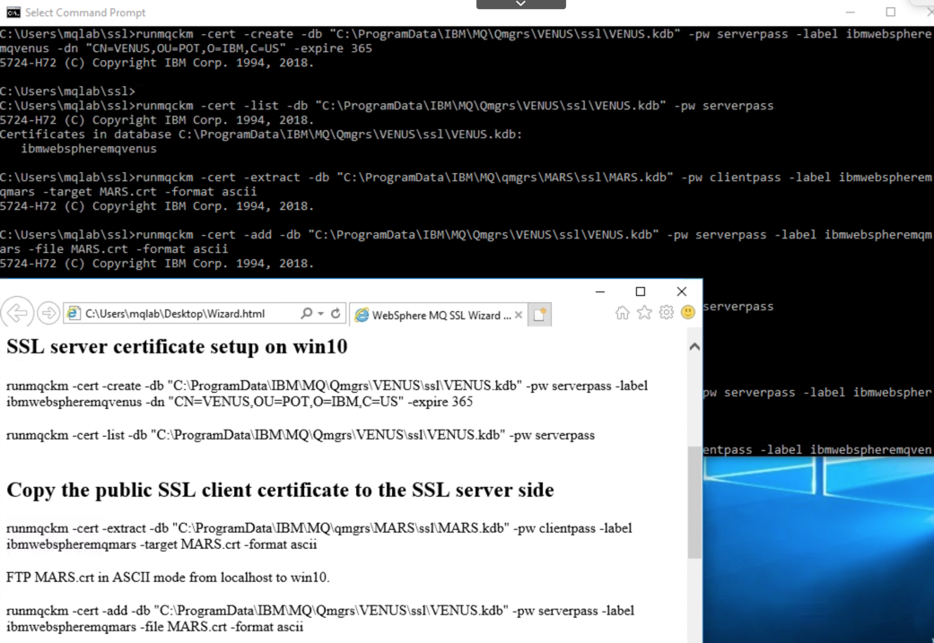Refresh the Wizard.html page
This screenshot has width=934, height=643.
point(336,313)
